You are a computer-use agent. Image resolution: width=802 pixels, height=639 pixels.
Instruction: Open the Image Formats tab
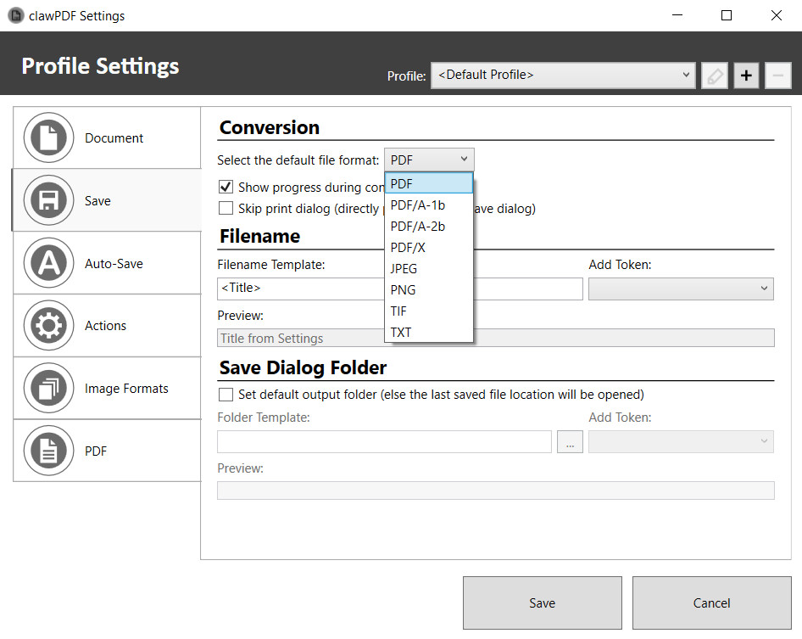coord(107,388)
